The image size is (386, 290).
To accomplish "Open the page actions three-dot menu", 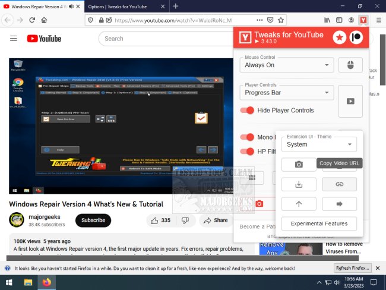I will pyautogui.click(x=260, y=20).
